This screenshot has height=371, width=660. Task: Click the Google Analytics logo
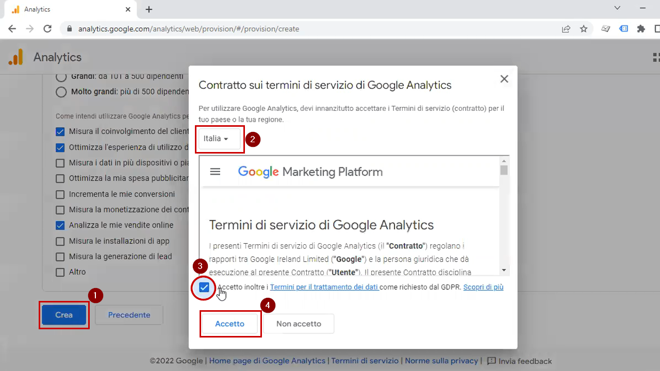click(16, 57)
